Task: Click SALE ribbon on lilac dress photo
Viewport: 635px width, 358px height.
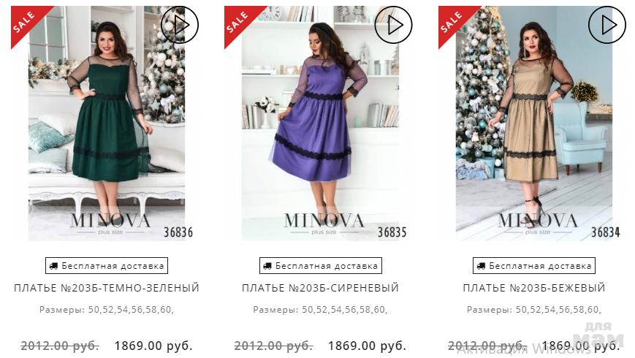Action: (x=240, y=22)
